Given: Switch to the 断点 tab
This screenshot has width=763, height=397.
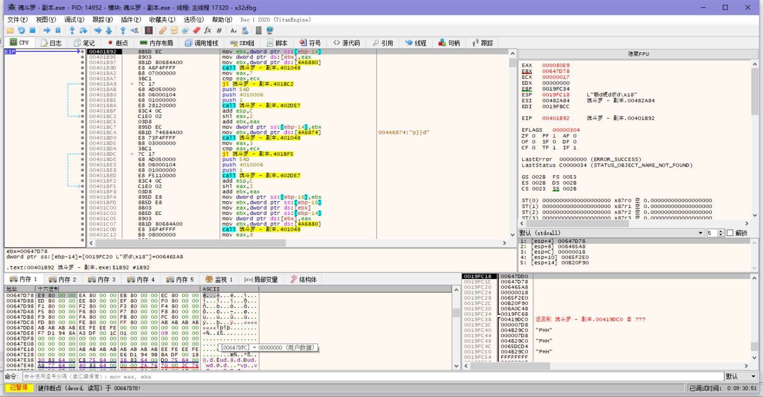Looking at the screenshot, I should click(x=117, y=43).
